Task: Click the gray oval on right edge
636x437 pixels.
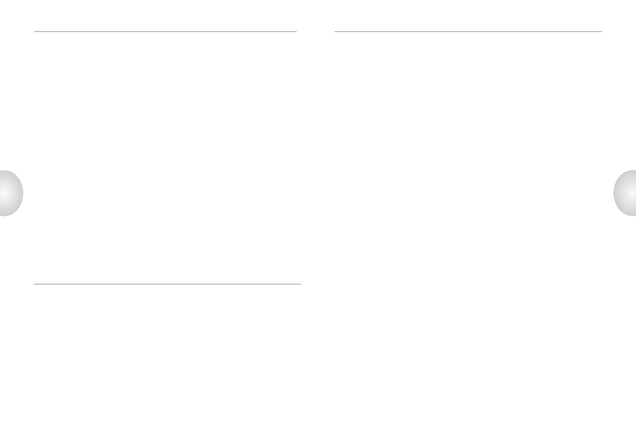Action: (625, 193)
